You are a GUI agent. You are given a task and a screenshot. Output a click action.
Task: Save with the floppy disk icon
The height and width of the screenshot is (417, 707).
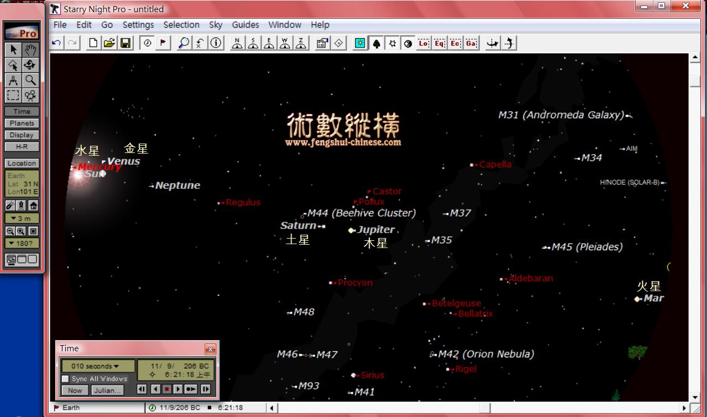click(x=126, y=43)
